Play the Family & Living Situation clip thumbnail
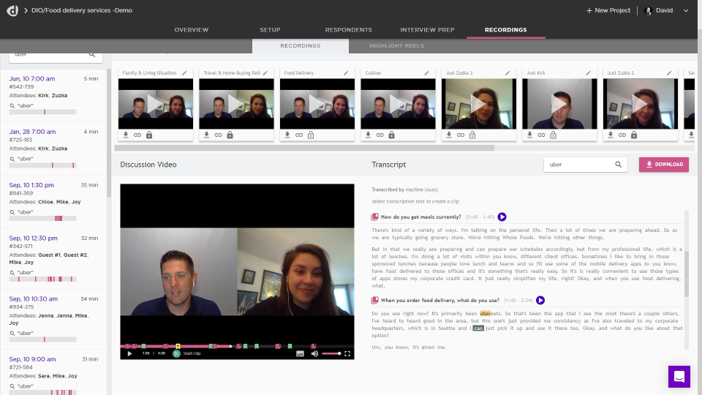Screen dimensions: 702x395 click(x=156, y=104)
